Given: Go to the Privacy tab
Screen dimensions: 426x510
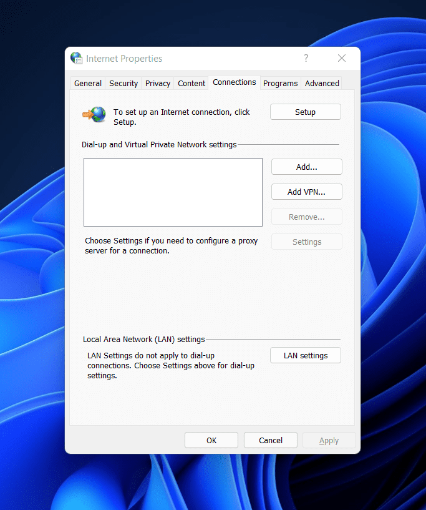Looking at the screenshot, I should pos(158,83).
